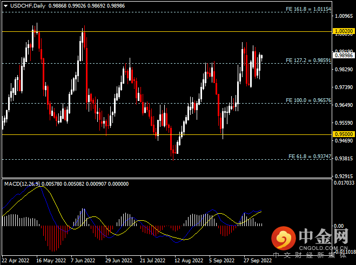Click the 16 May 2022 date label
Image resolution: width=356 pixels, height=265 pixels.
(x=51, y=261)
